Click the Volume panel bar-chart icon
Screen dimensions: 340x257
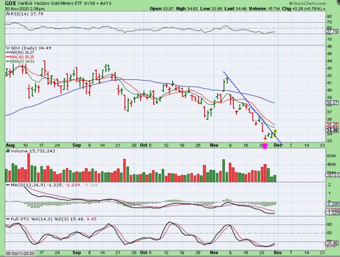[x=8, y=151]
